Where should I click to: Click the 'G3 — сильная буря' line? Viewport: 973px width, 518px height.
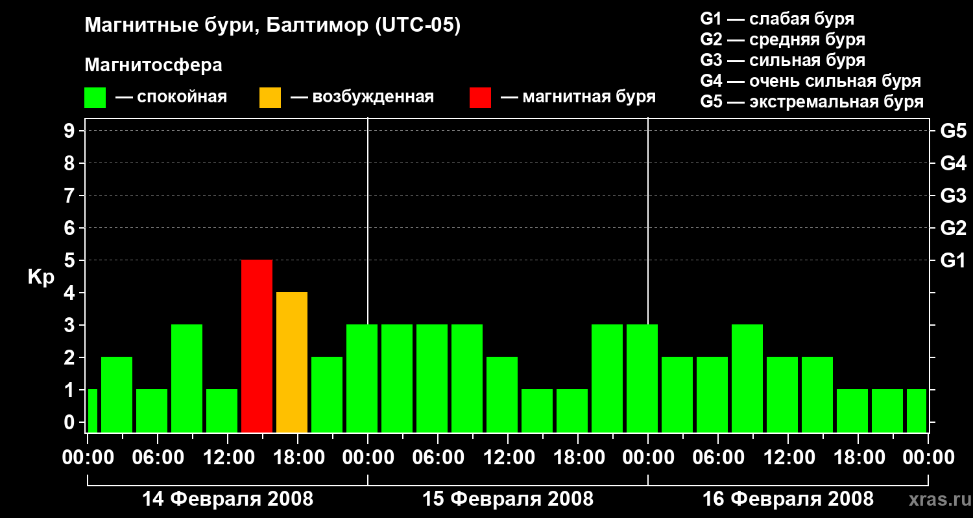point(783,60)
